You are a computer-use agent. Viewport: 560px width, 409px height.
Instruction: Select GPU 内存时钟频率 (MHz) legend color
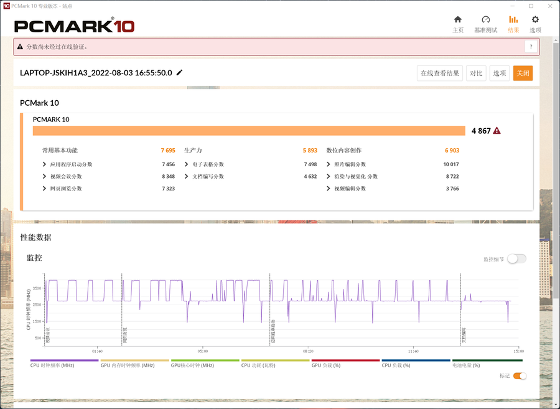[x=134, y=360]
